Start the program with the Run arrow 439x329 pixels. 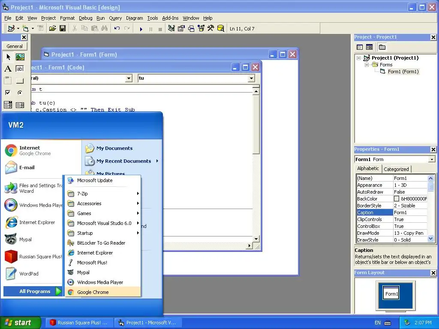(x=141, y=29)
